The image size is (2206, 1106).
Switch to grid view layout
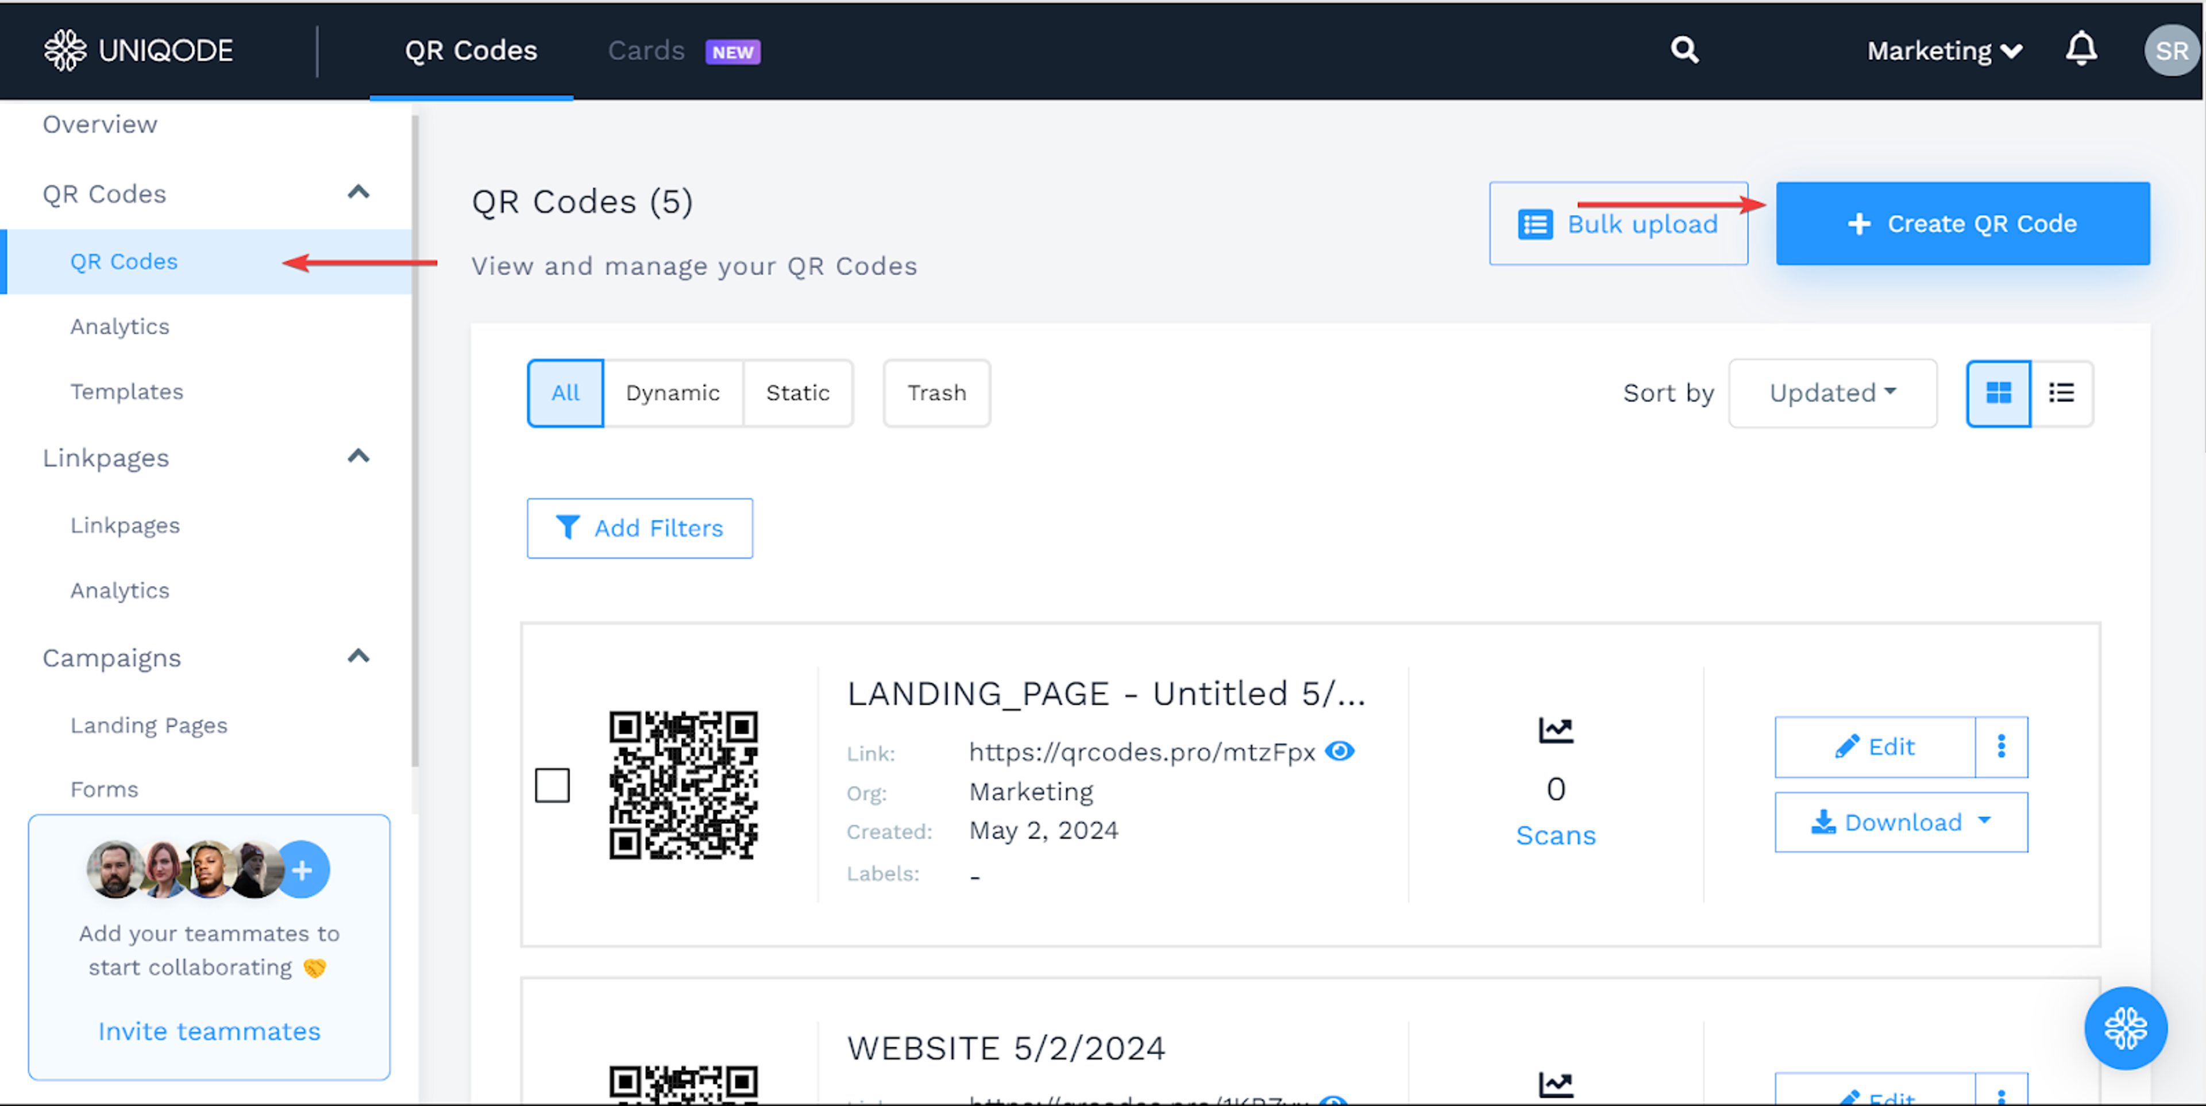click(x=1998, y=393)
